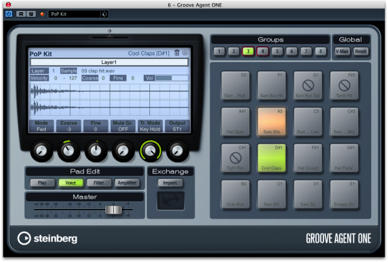388x262 pixels.
Task: Trigger the B0 Club Kick pad
Action: coord(235,194)
